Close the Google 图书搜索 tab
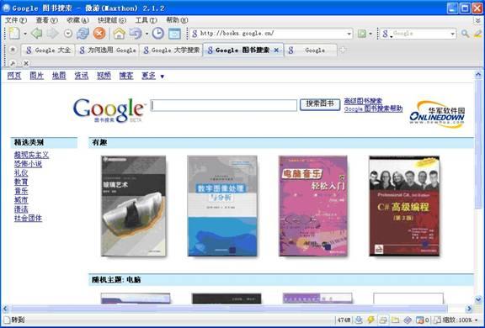Screen dimensions: 485x328 click(276, 50)
